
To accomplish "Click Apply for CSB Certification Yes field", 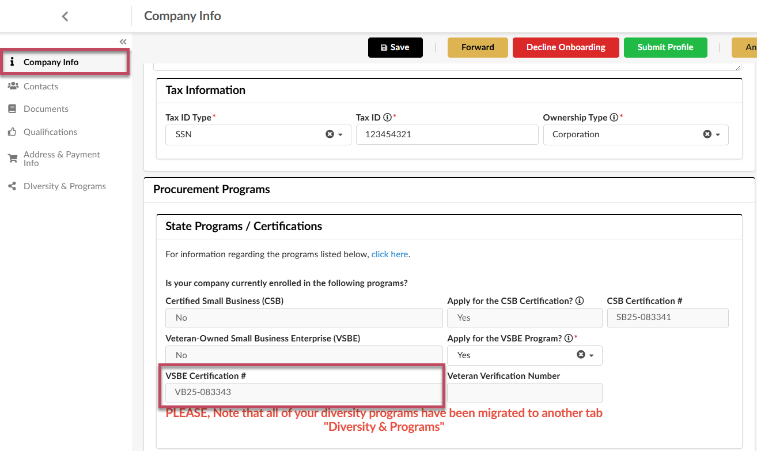I will [525, 318].
